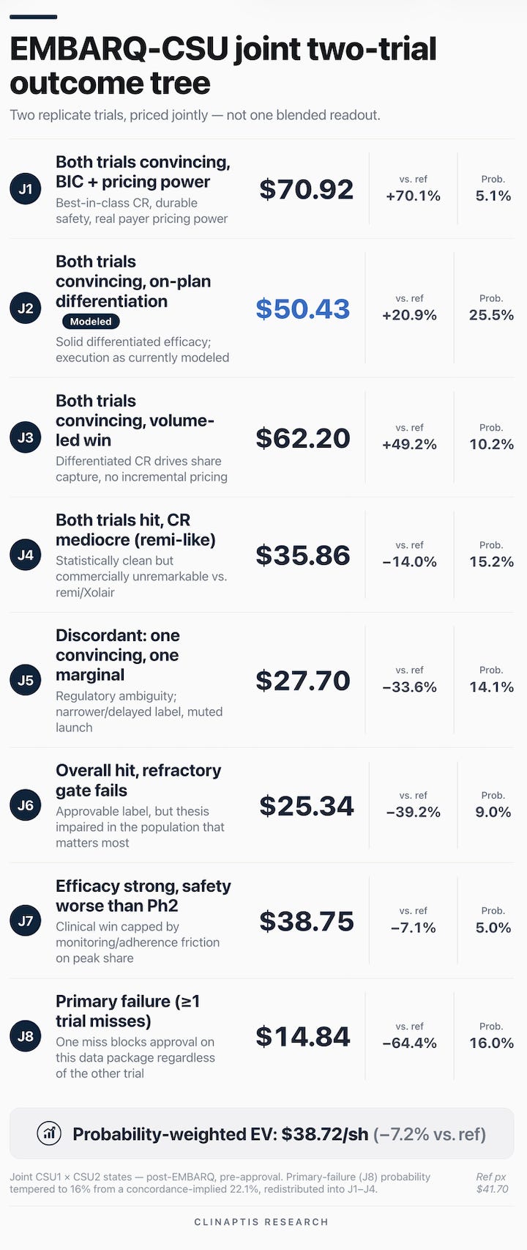The width and height of the screenshot is (527, 1250).
Task: Select the J5 circle badge
Action: pyautogui.click(x=26, y=680)
